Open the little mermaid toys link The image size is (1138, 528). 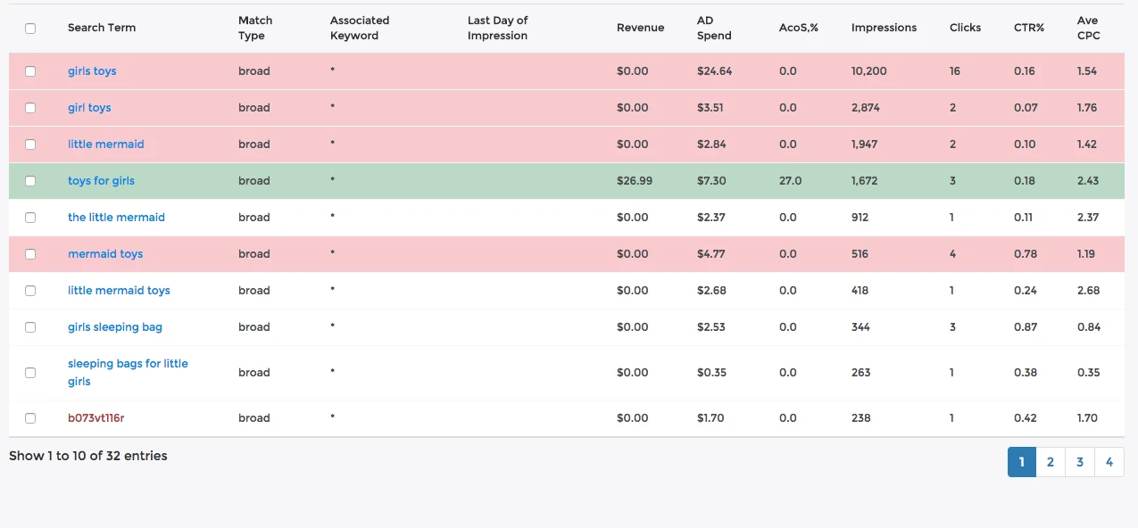(x=119, y=291)
